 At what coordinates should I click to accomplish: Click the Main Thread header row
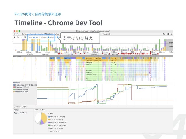(x=93, y=56)
